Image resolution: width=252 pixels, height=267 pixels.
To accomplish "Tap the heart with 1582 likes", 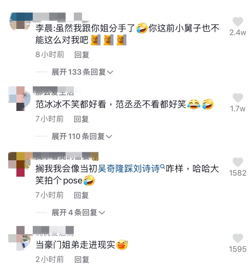I will click(238, 162).
